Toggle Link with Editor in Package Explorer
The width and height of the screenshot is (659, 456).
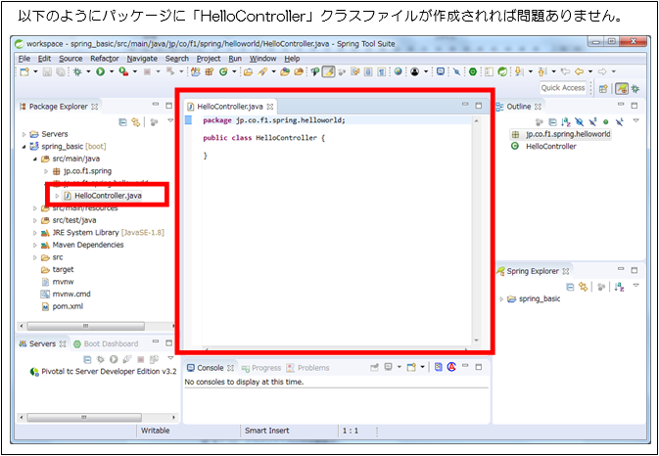[x=136, y=121]
